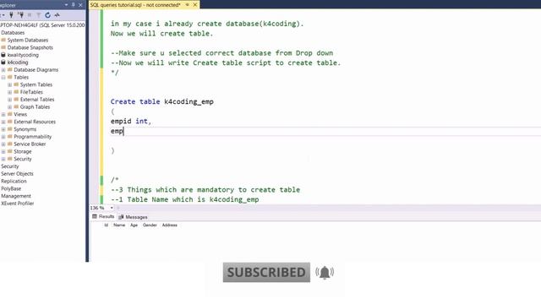Switch to the Results tab
The image size is (541, 304).
pyautogui.click(x=103, y=216)
